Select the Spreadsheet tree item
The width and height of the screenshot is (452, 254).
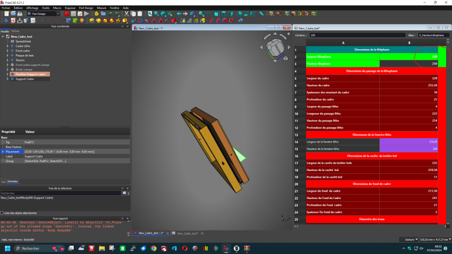click(x=23, y=42)
